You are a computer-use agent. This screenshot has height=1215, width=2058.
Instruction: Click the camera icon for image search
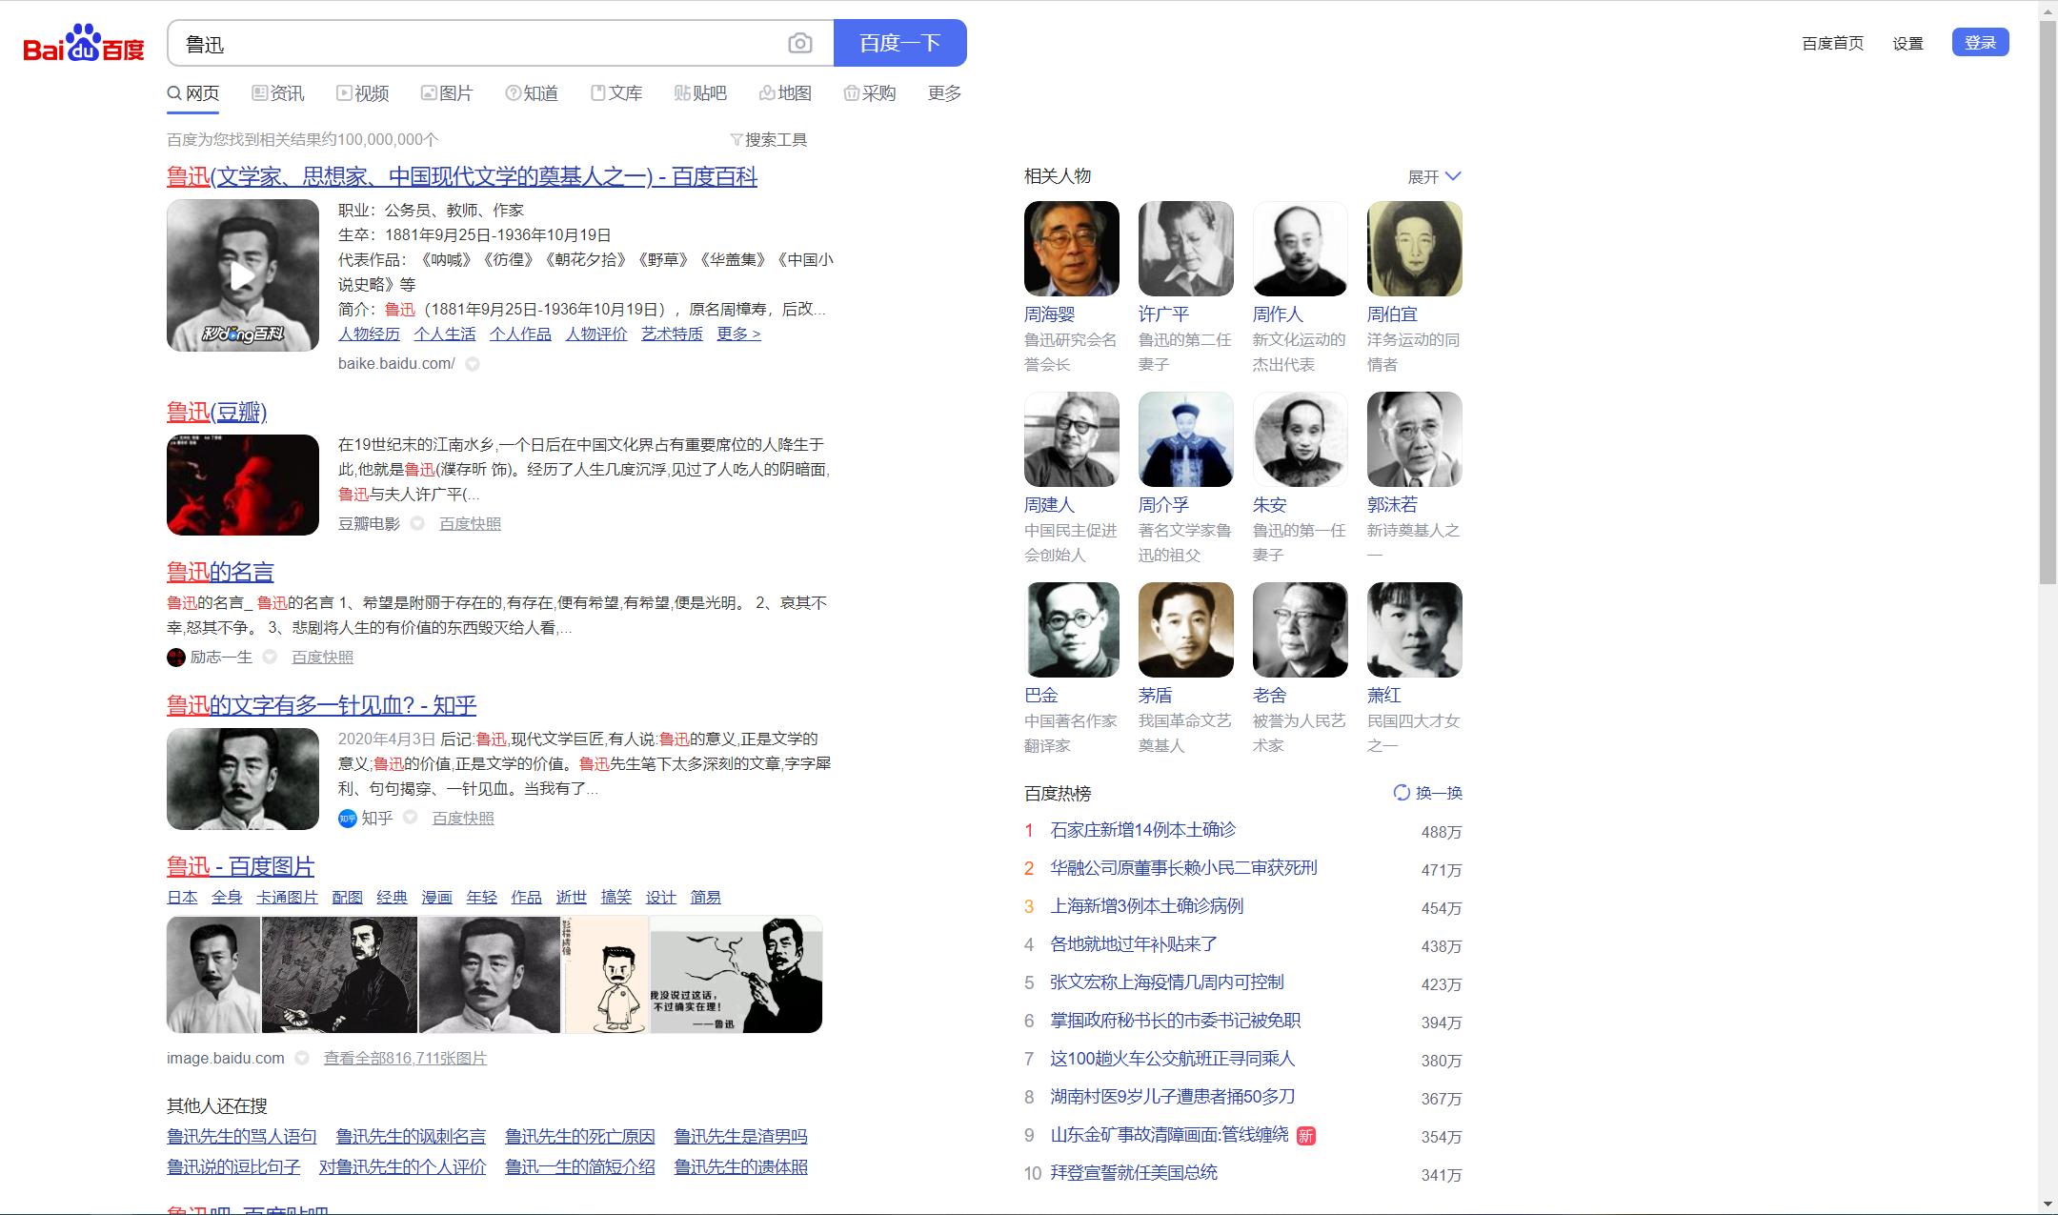(799, 42)
